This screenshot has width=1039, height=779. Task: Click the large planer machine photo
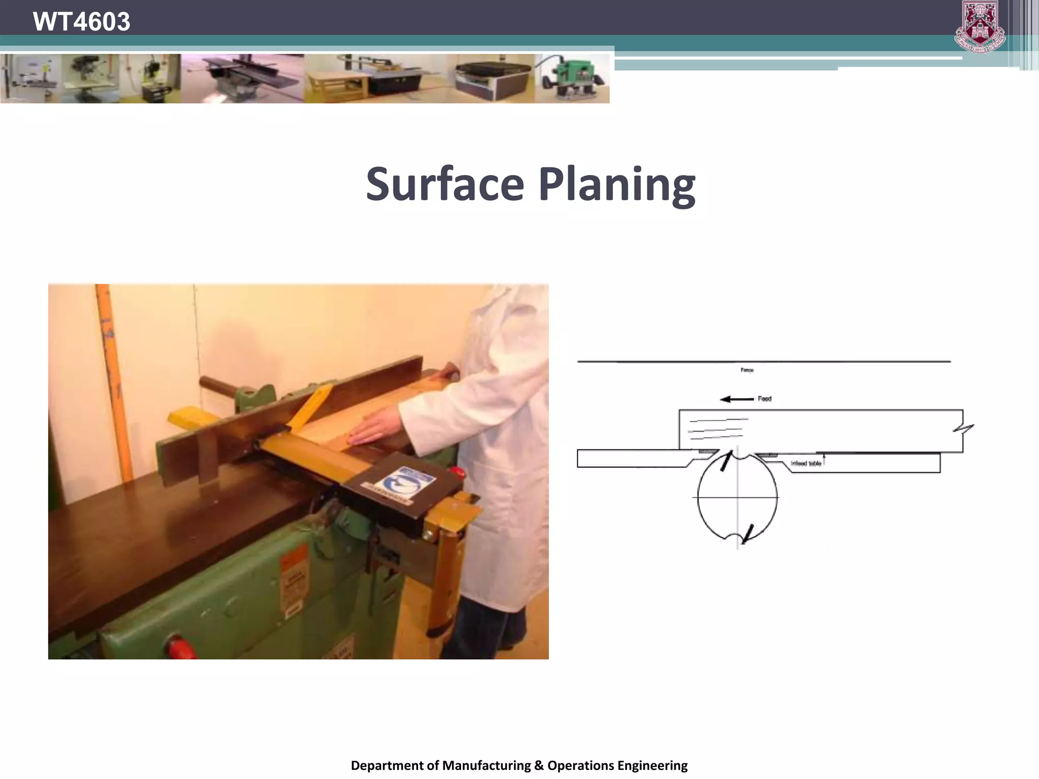pyautogui.click(x=298, y=471)
